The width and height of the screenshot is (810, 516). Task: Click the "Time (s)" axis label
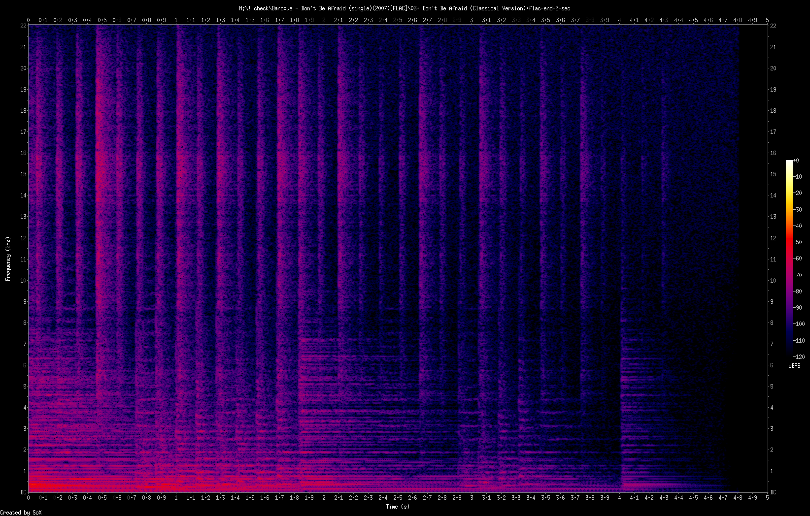(398, 507)
